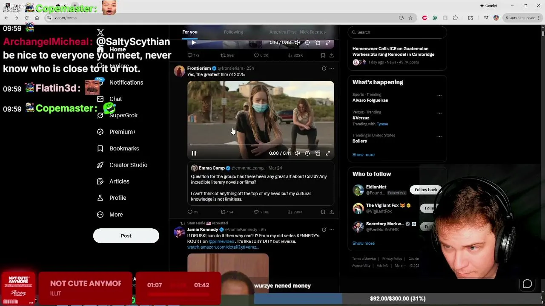
Task: Open settings of the Frontierism video
Action: click(x=307, y=153)
